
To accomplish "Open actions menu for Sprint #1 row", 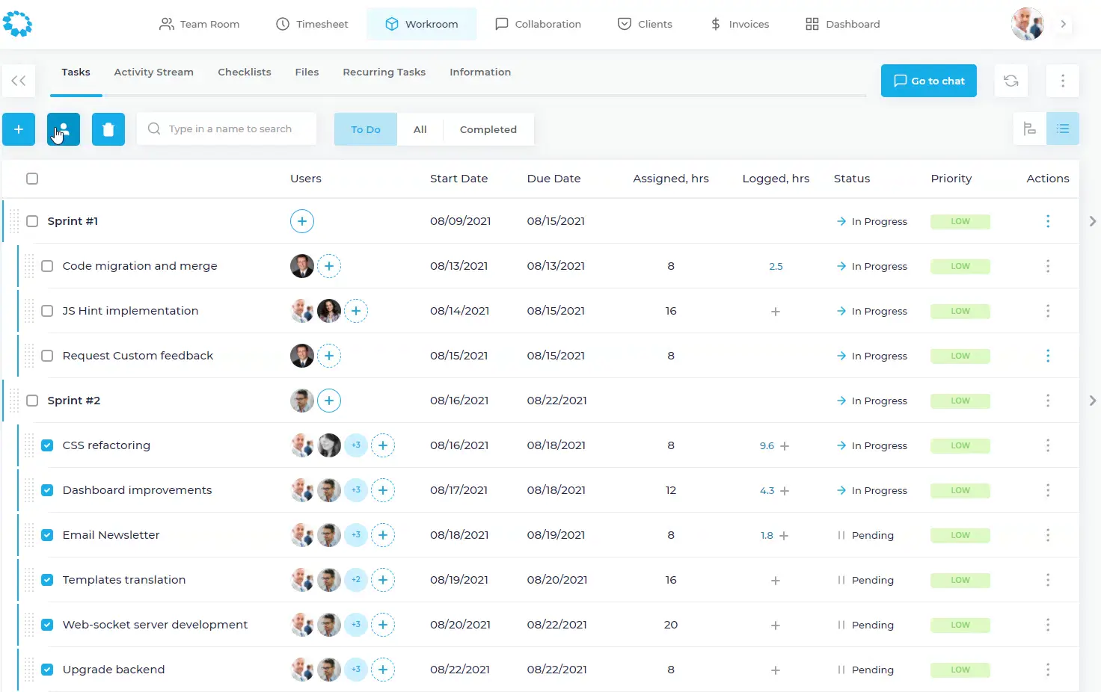I will [x=1047, y=221].
